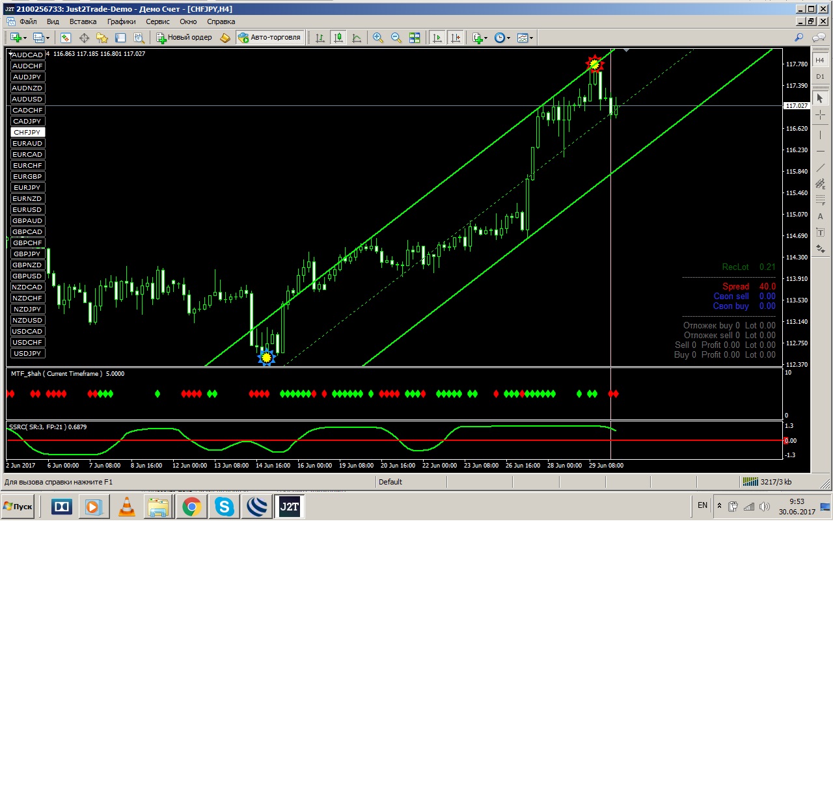Image resolution: width=833 pixels, height=809 pixels.
Task: Zoom in on the chart
Action: (378, 38)
